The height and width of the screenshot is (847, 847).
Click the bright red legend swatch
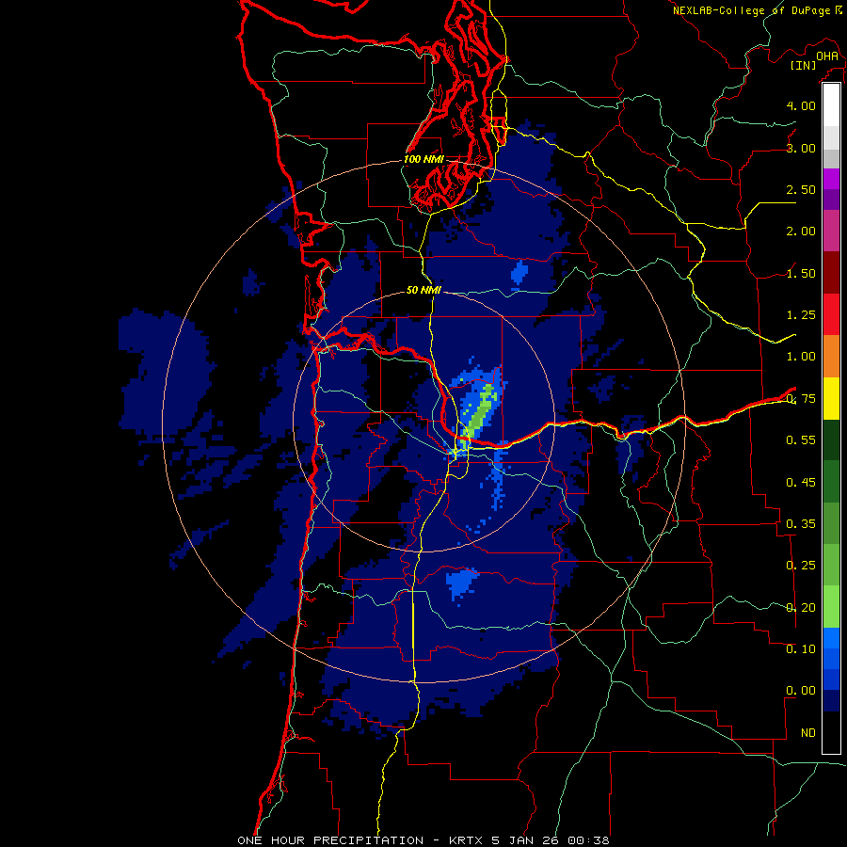coord(831,314)
